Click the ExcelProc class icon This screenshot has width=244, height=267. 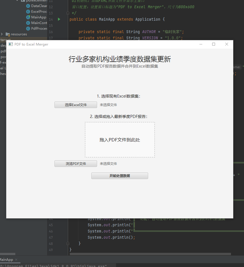click(x=28, y=12)
